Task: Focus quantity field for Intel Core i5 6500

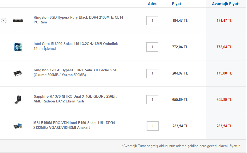Action: (152, 47)
